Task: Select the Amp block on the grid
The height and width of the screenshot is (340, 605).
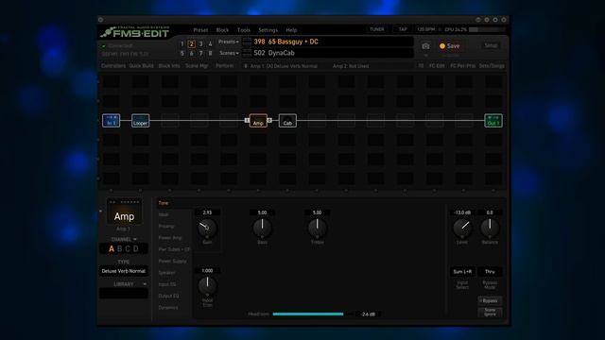Action: coord(258,121)
